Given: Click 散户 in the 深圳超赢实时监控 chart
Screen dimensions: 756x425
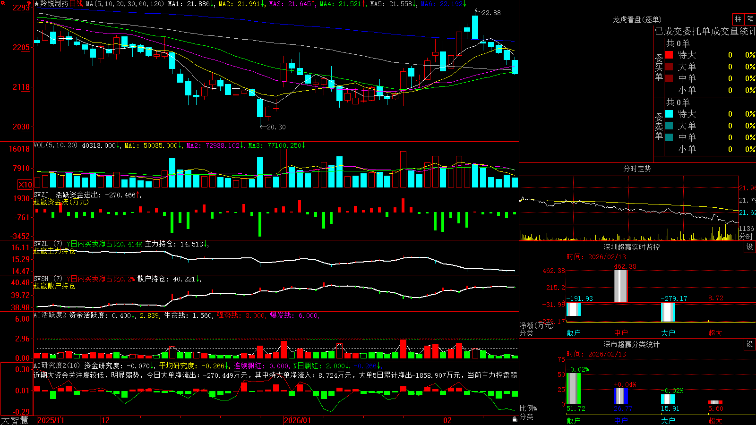Looking at the screenshot, I should click(x=574, y=333).
